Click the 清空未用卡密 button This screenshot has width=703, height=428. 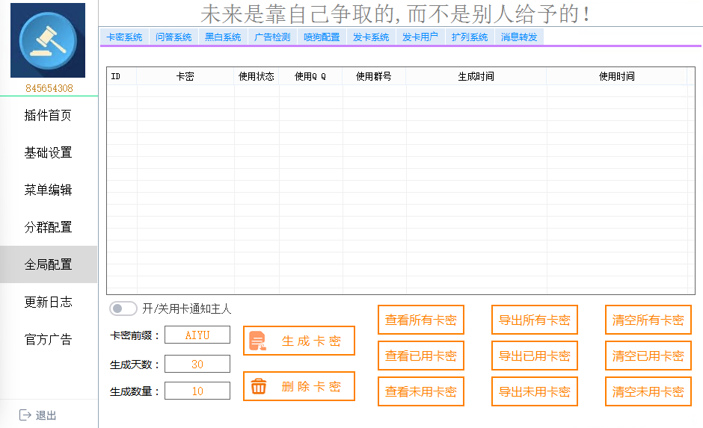[x=648, y=391]
